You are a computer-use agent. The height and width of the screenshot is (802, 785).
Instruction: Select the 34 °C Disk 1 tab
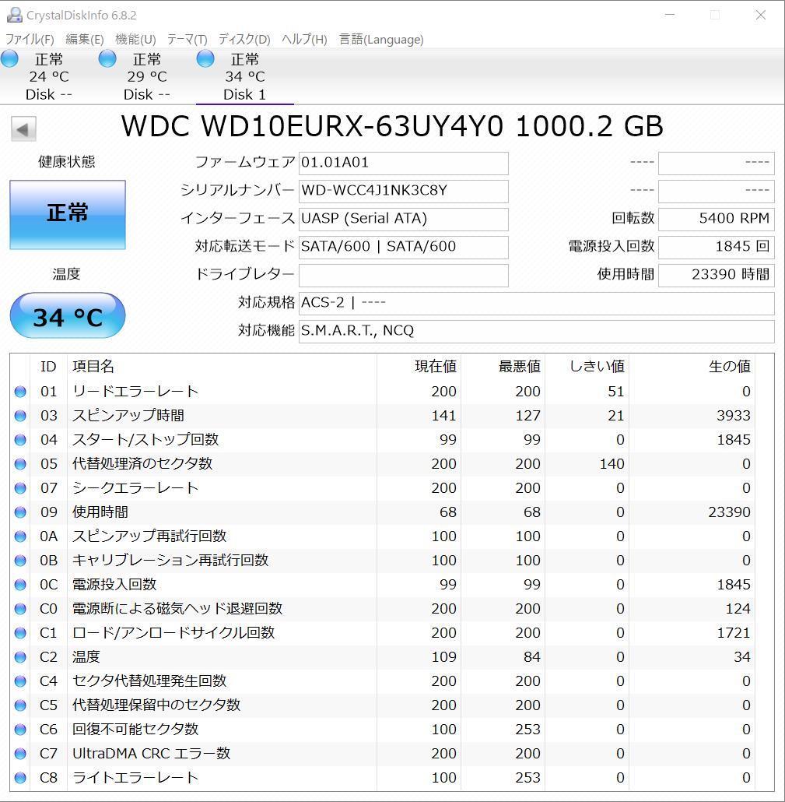(x=245, y=77)
